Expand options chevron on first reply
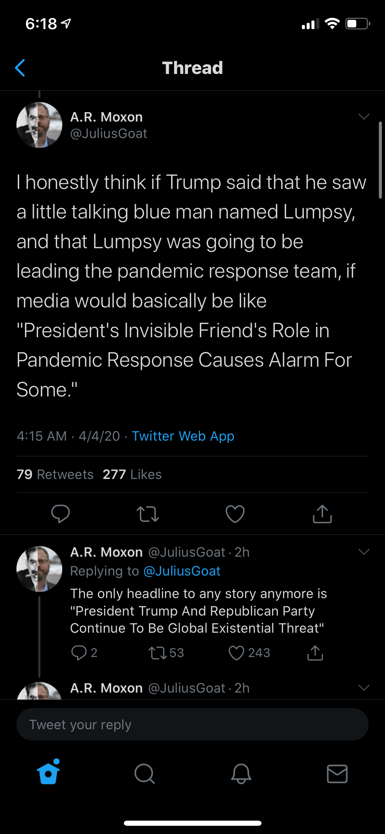Image resolution: width=385 pixels, height=834 pixels. (364, 552)
